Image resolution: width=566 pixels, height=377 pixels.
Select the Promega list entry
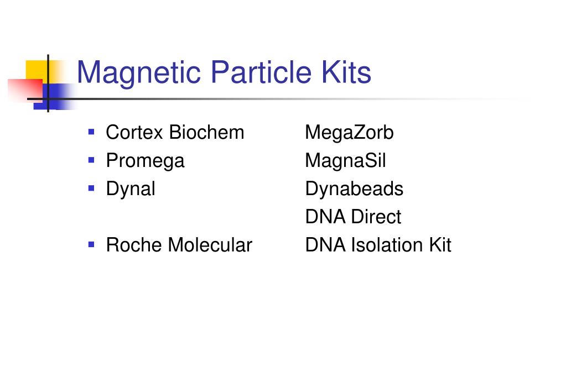tap(145, 161)
